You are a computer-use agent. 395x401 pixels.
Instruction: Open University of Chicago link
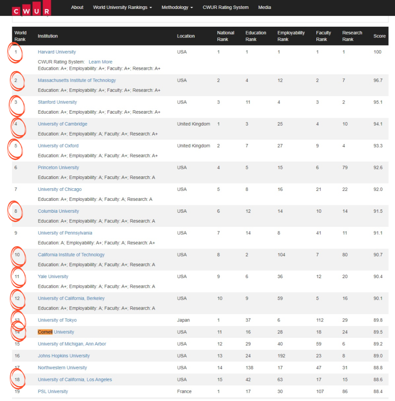tap(59, 189)
